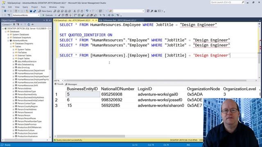Expand the HumanResources.Employee table node
The width and height of the screenshot is (262, 147).
click(x=14, y=73)
